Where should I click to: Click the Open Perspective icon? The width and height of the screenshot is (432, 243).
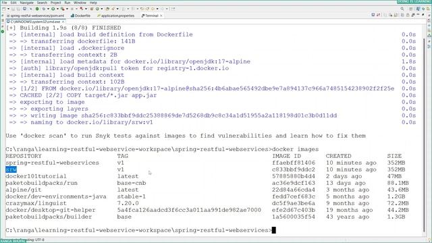[411, 9]
